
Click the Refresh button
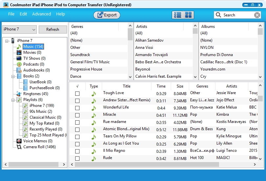tap(53, 30)
